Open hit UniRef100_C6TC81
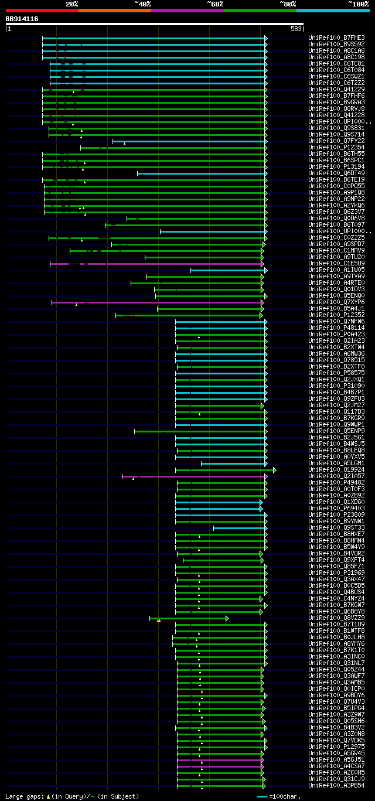375x801 pixels. pos(336,64)
